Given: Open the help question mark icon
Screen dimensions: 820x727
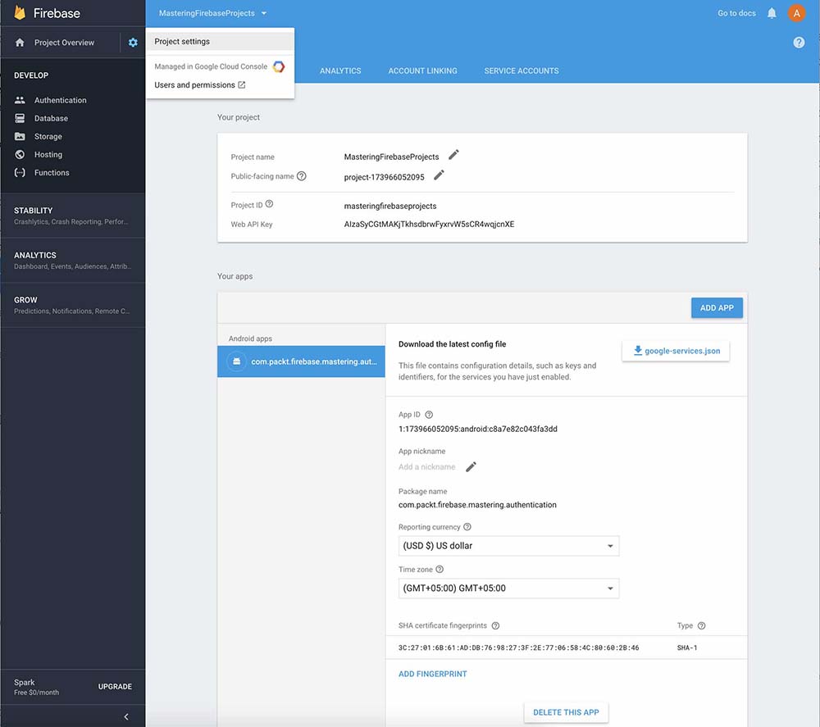Looking at the screenshot, I should coord(799,43).
